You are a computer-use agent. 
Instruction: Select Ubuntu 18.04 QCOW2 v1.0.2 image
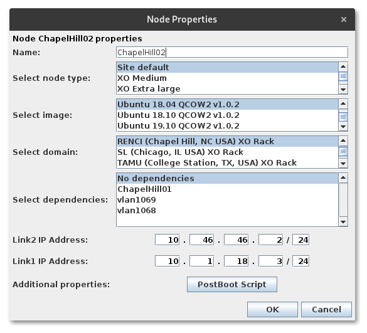click(x=227, y=104)
